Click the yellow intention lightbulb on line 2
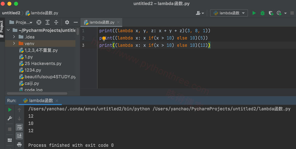Image resolution: width=296 pixels, height=149 pixels. (104, 39)
